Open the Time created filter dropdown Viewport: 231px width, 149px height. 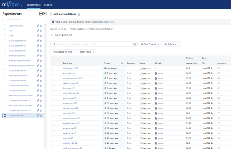pyautogui.click(x=63, y=52)
